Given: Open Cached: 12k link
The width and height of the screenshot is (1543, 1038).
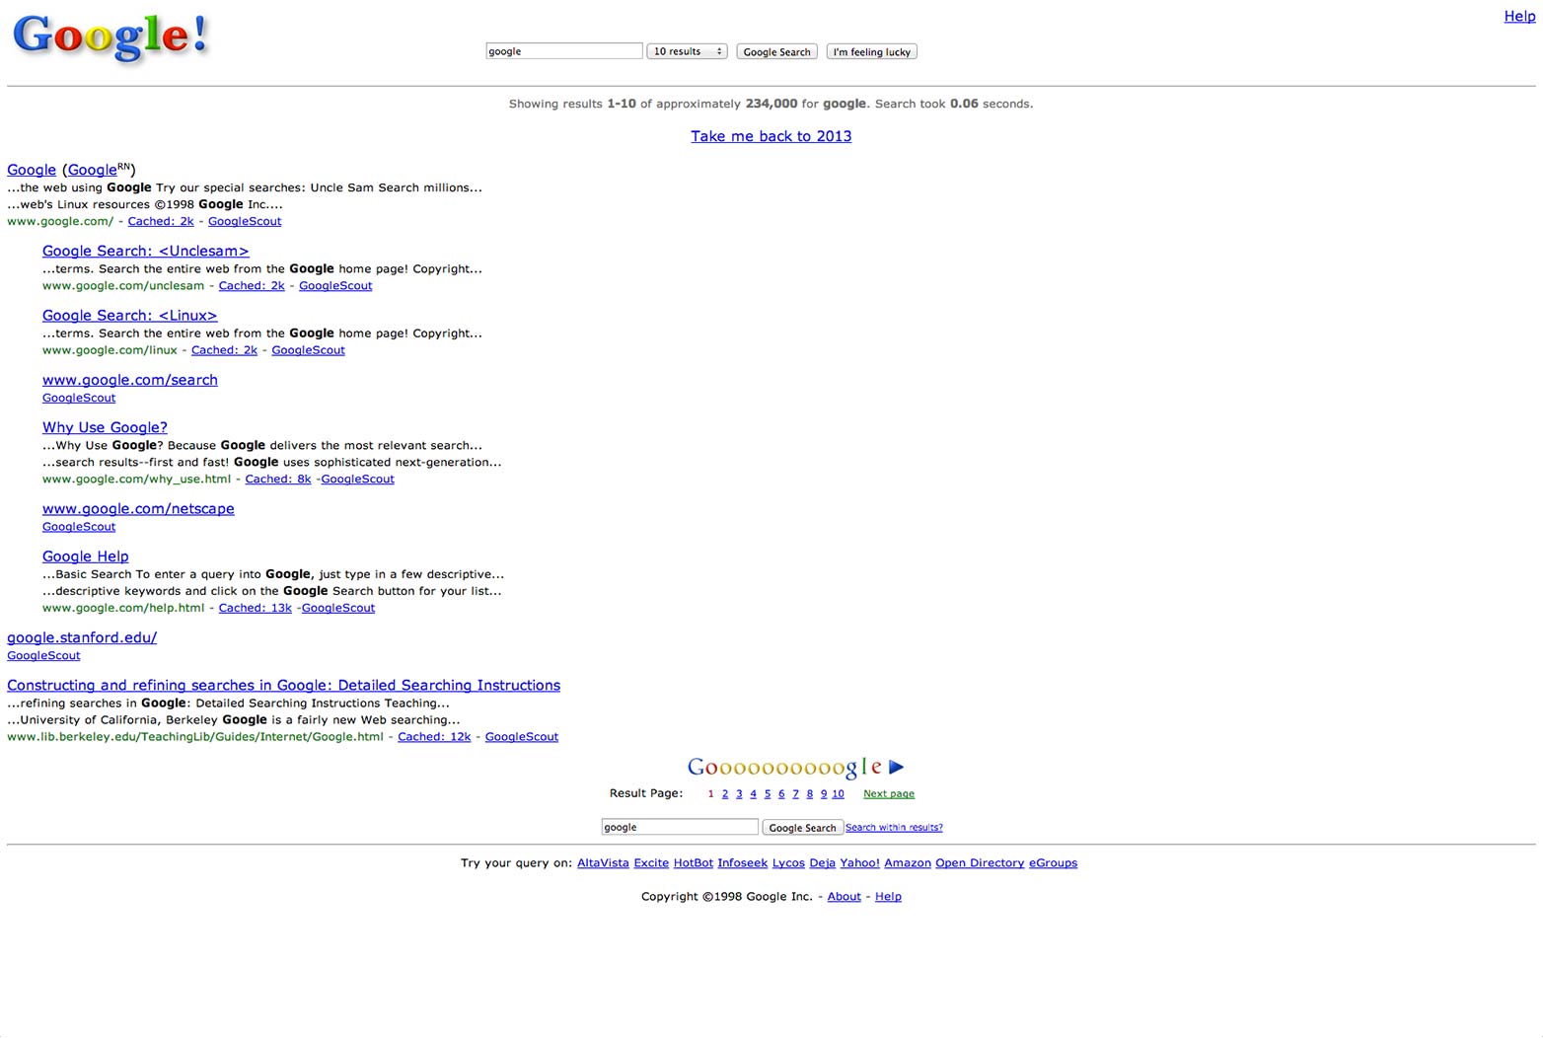Looking at the screenshot, I should [x=434, y=736].
